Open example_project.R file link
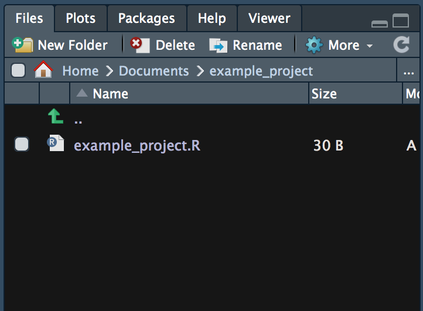This screenshot has height=311, width=423. (137, 146)
